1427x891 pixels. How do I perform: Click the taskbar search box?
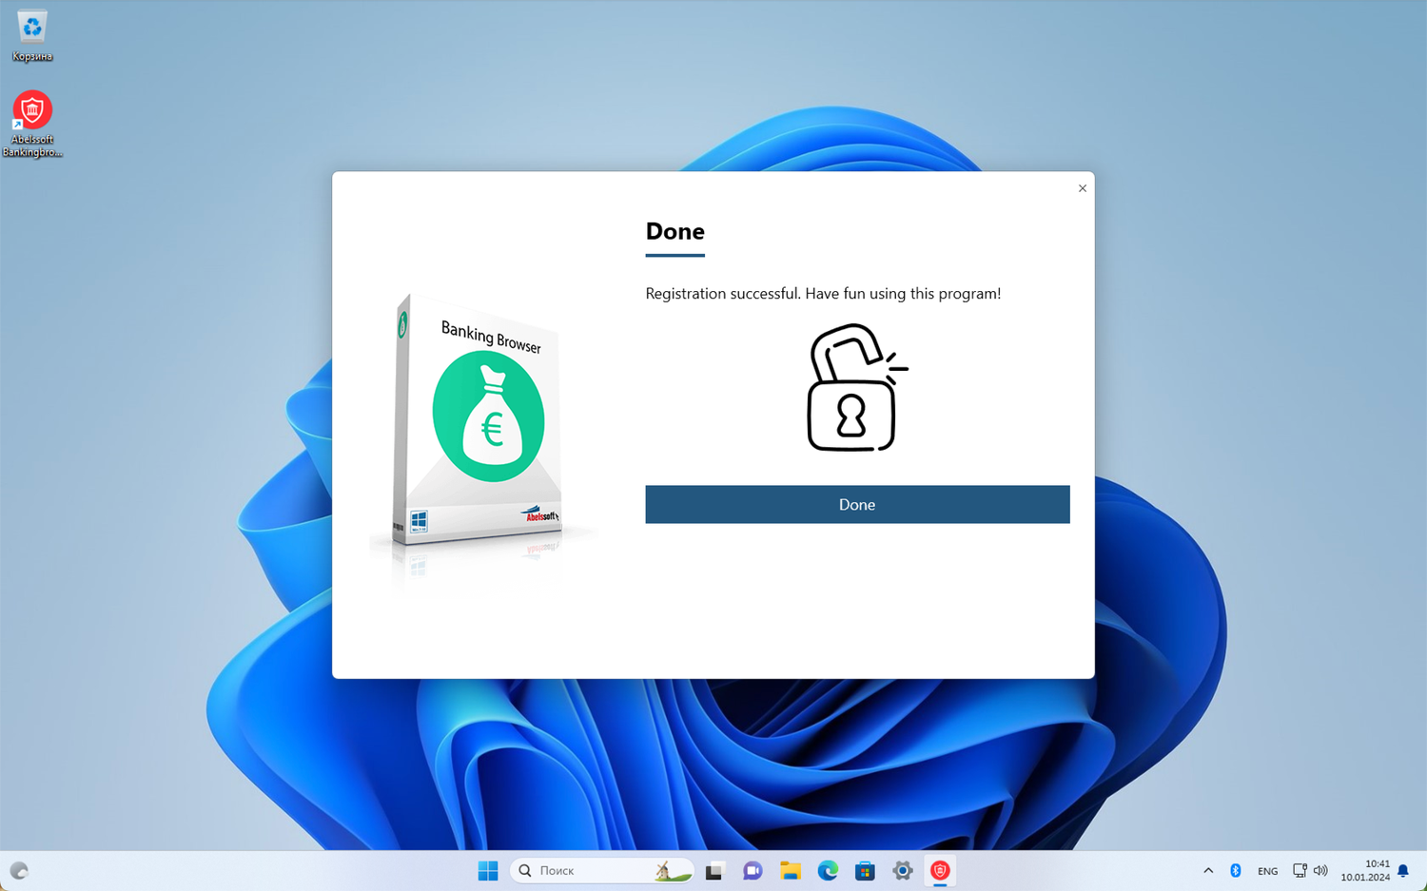click(x=601, y=870)
